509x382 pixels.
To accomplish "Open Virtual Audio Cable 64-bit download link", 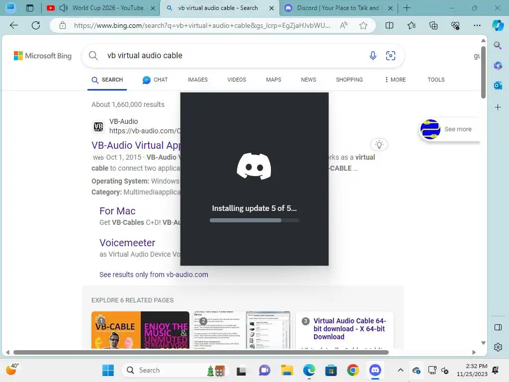I will 349,329.
